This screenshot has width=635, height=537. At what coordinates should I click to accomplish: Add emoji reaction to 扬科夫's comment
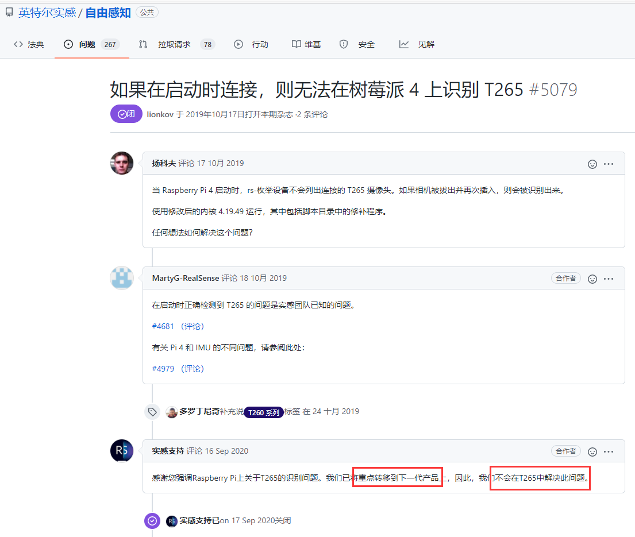(592, 164)
